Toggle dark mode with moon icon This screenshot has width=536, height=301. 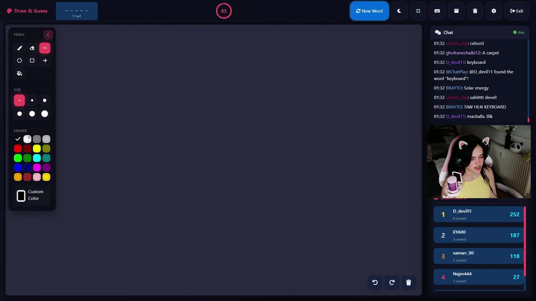[x=399, y=11]
